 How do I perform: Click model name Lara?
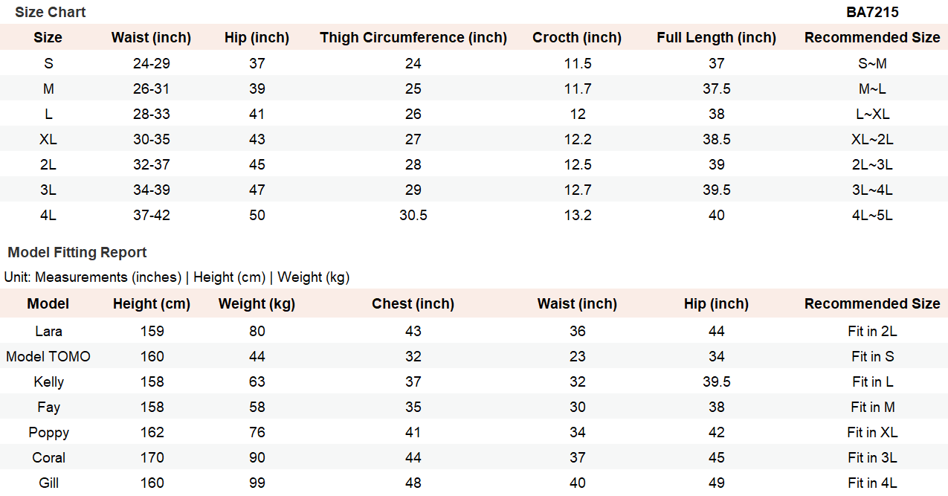click(48, 331)
